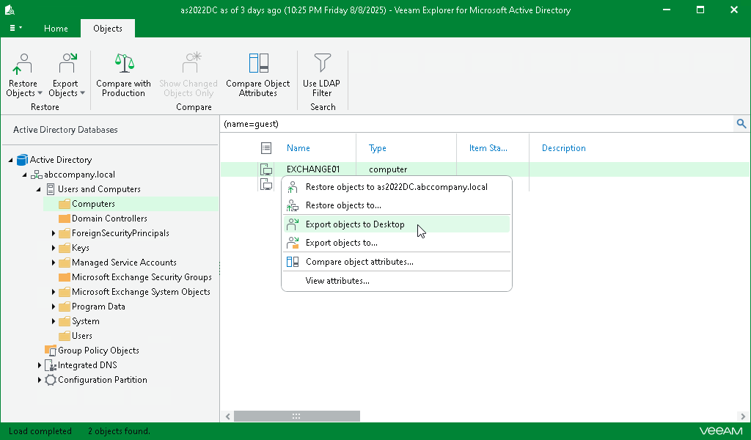Sort by the Name column header
Screen dimensions: 751x440
coord(298,148)
